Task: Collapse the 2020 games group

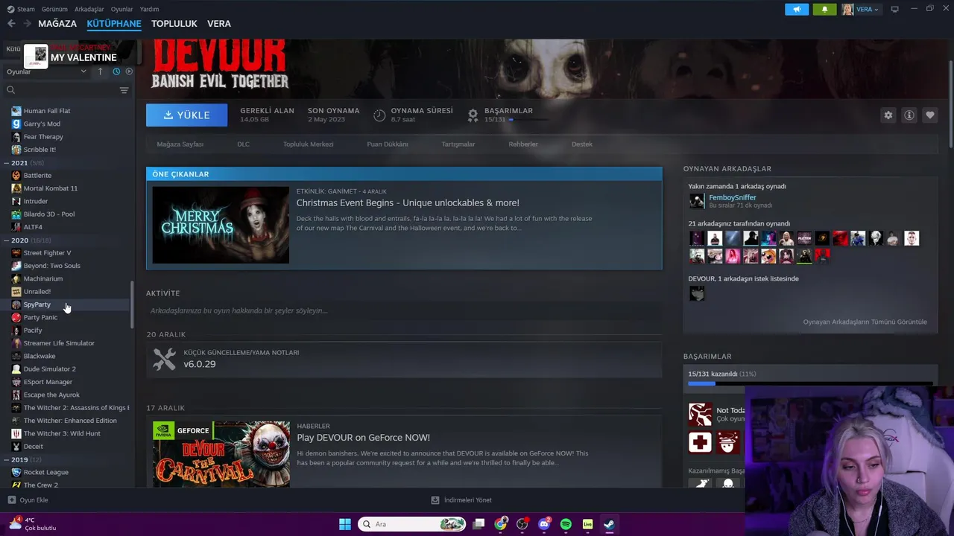Action: tap(6, 240)
